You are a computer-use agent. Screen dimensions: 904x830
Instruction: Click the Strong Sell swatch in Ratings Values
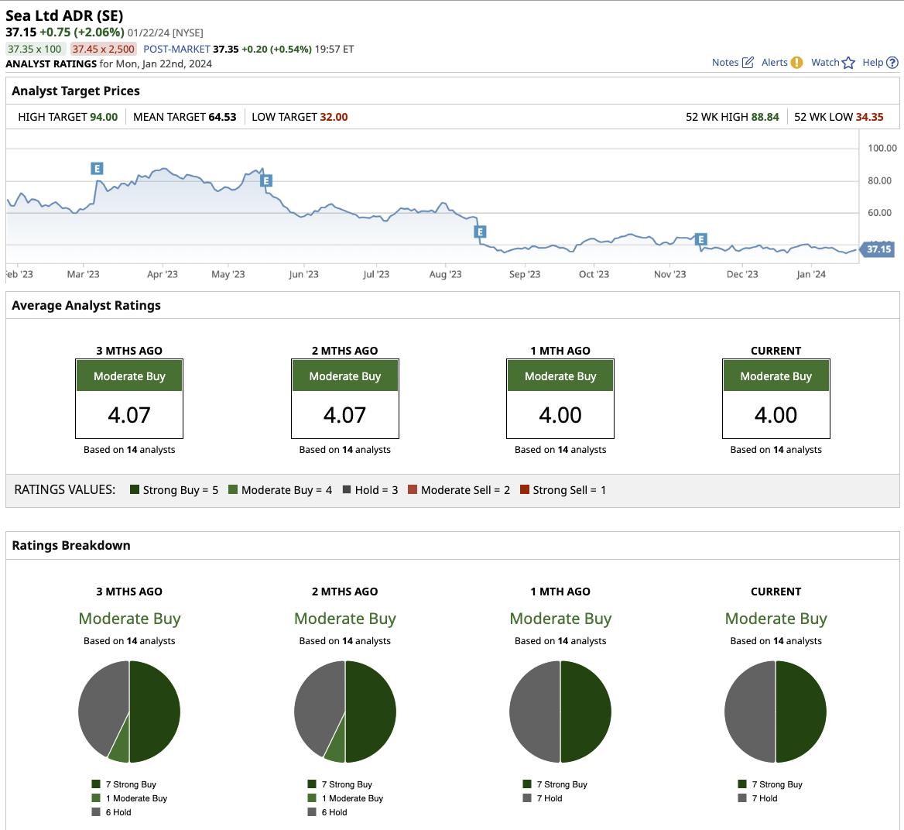tap(525, 490)
